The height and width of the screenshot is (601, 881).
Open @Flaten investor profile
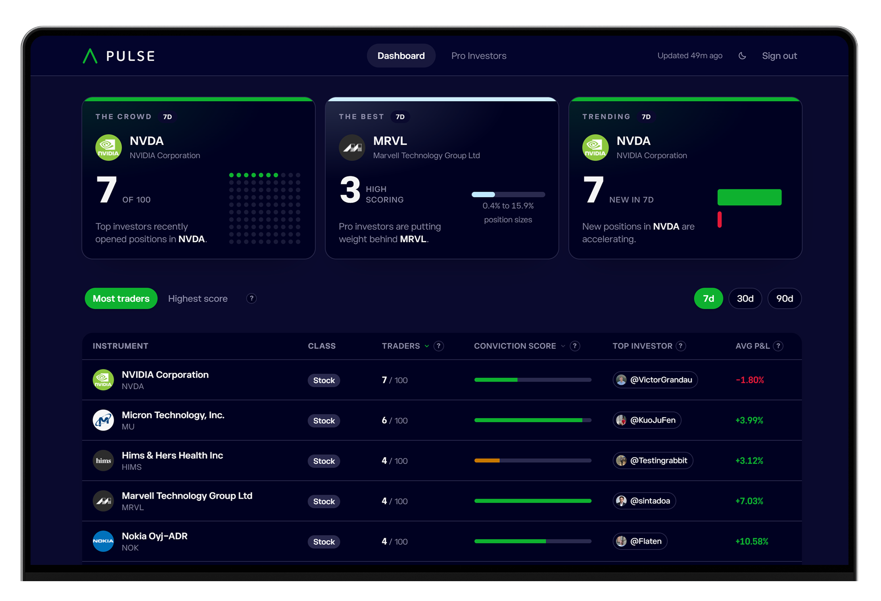[640, 541]
